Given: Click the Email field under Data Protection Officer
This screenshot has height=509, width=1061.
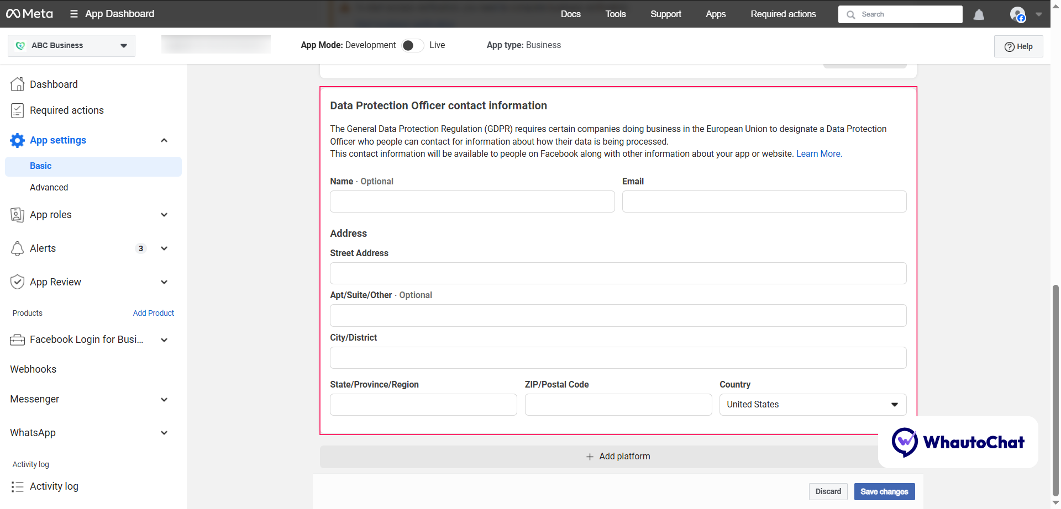Looking at the screenshot, I should 764,202.
